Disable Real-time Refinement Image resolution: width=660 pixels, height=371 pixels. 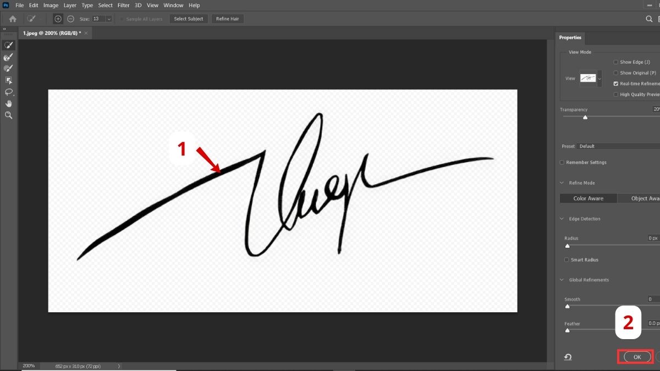click(x=615, y=84)
